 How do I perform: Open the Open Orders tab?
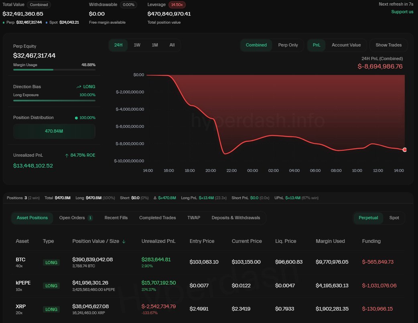pyautogui.click(x=73, y=218)
